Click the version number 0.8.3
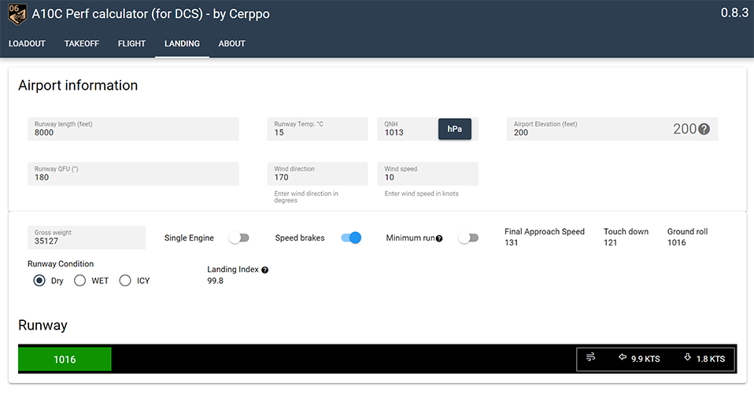This screenshot has width=754, height=409. (x=734, y=13)
